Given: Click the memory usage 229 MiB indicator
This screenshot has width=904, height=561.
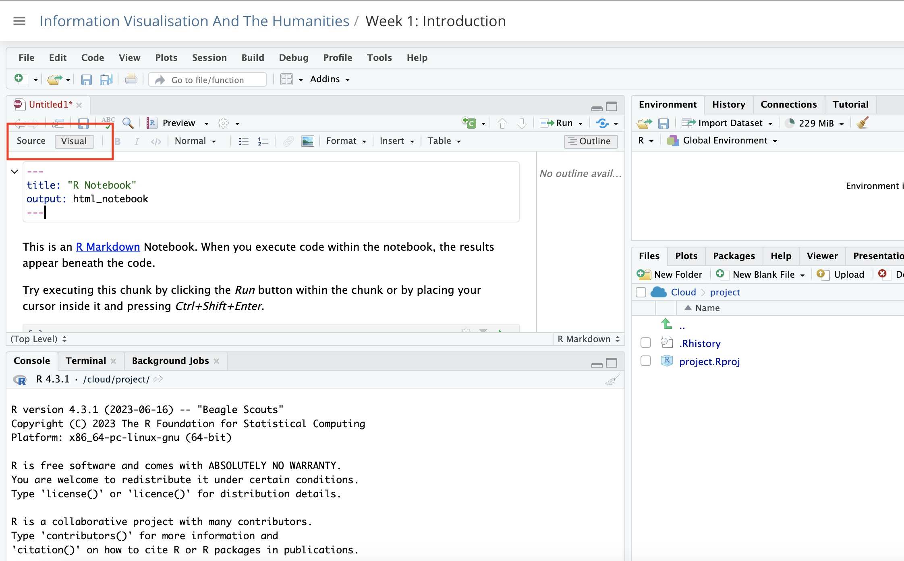Looking at the screenshot, I should click(x=815, y=123).
